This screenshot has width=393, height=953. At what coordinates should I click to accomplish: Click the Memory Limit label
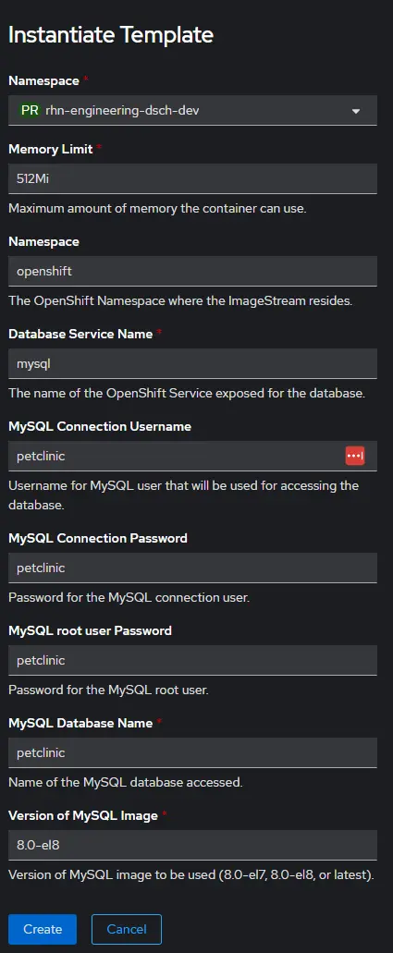(51, 149)
